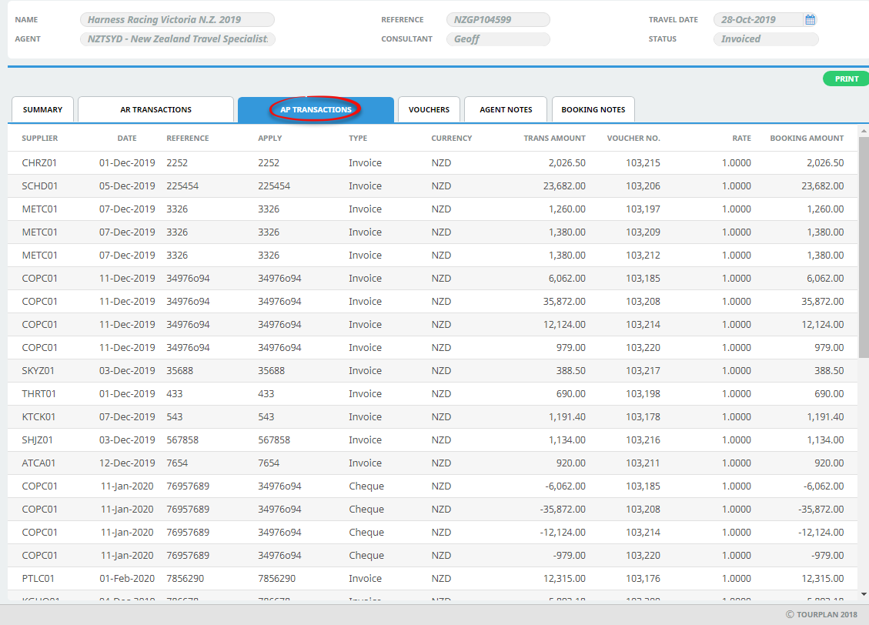Click Trans Amount 23,682.00 for SCHD01
The image size is (869, 625).
pyautogui.click(x=564, y=186)
